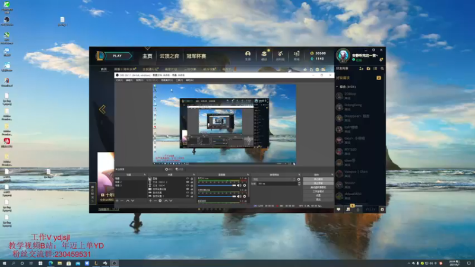Open Edge browser from taskbar
This screenshot has height=267, width=475.
click(x=50, y=263)
